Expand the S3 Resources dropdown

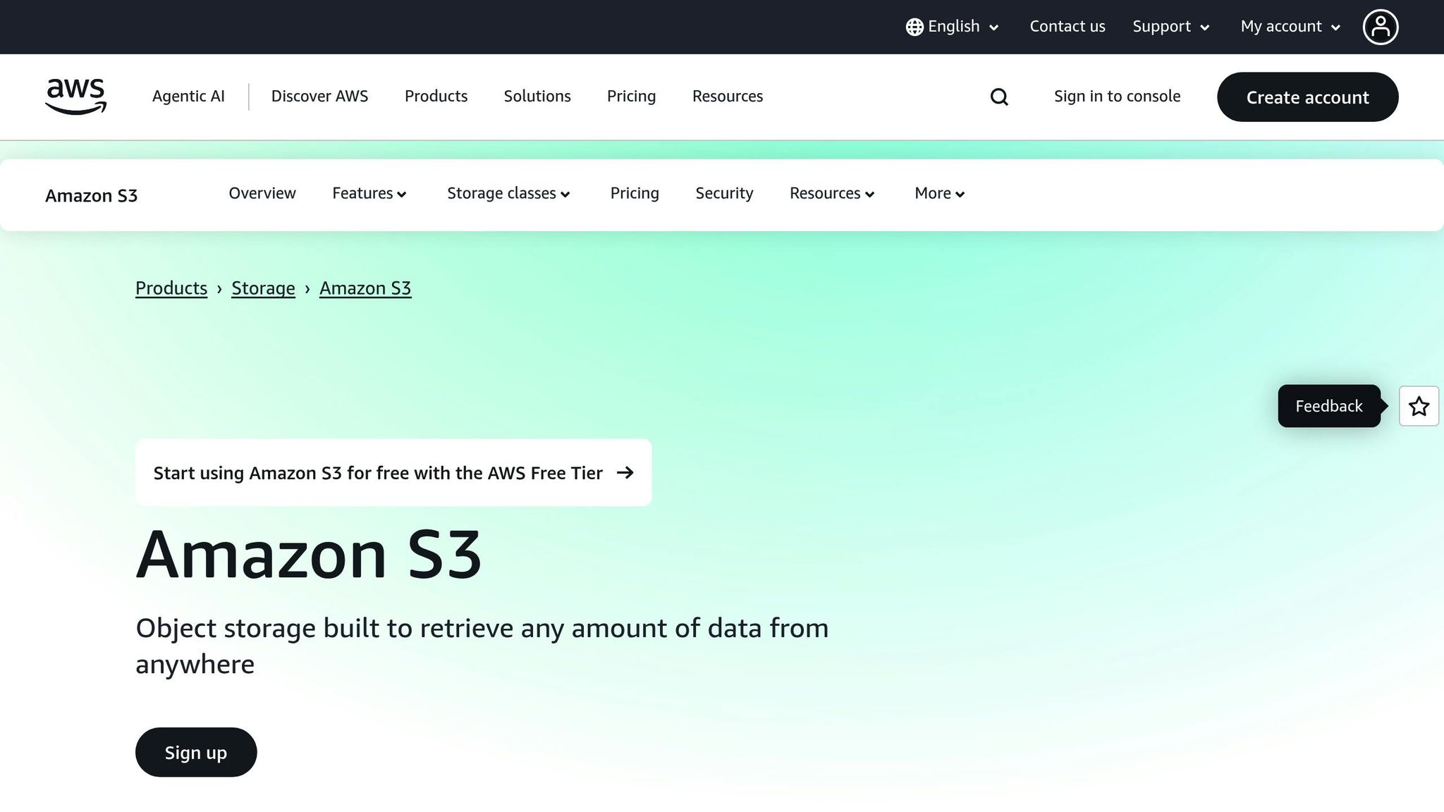pos(832,193)
